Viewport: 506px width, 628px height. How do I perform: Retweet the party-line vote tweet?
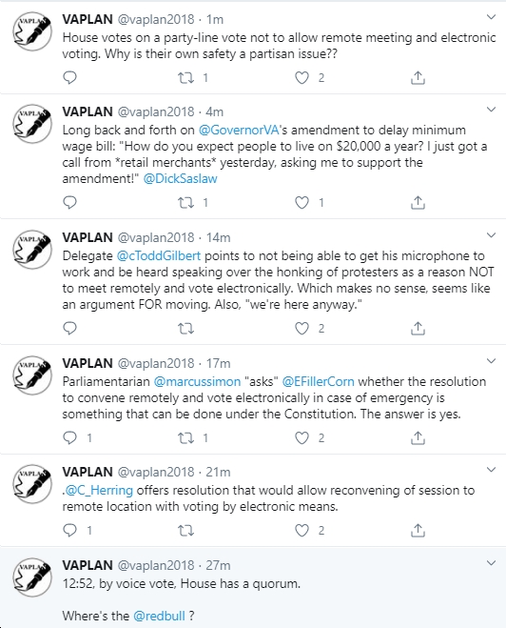coord(185,78)
